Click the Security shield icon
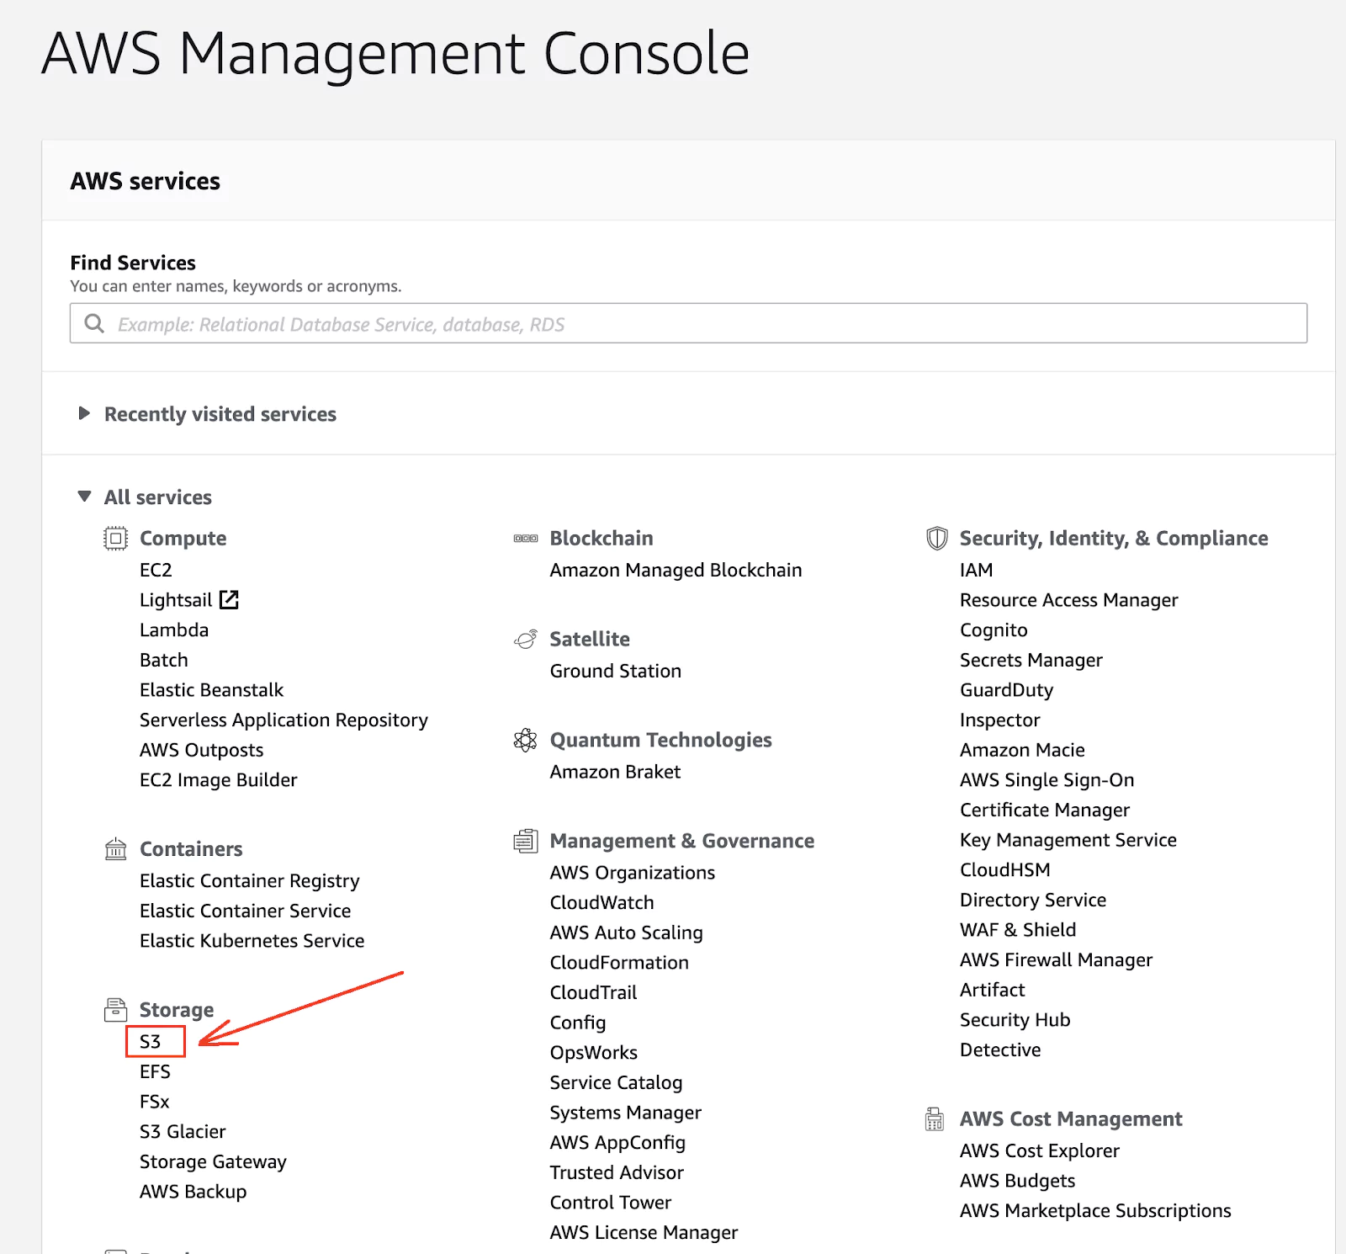The image size is (1346, 1254). (x=936, y=538)
